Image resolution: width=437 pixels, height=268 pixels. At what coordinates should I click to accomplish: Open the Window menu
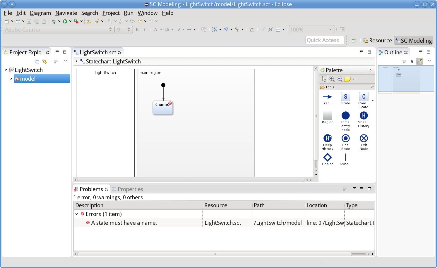click(148, 13)
